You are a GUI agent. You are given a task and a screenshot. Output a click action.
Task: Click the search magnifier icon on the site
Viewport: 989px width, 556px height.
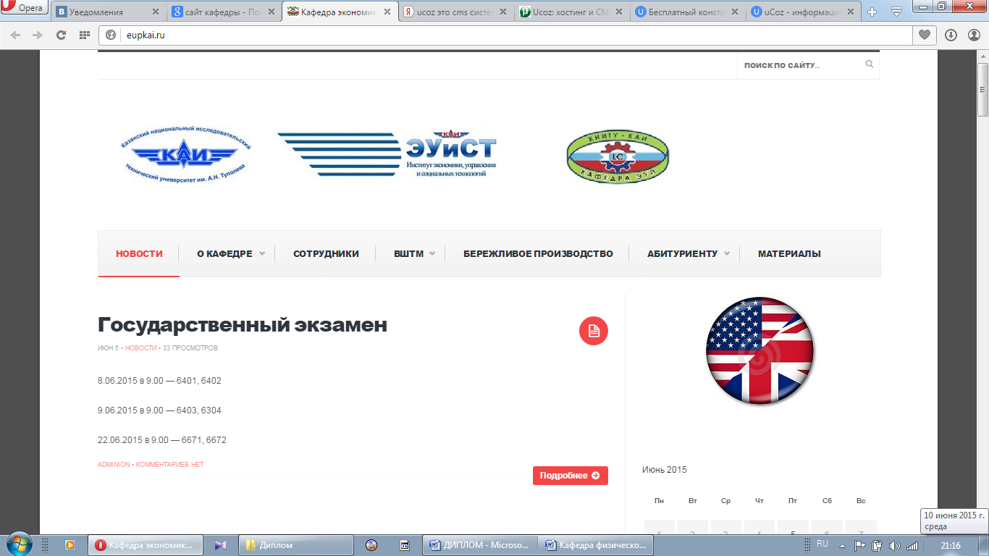click(x=870, y=64)
